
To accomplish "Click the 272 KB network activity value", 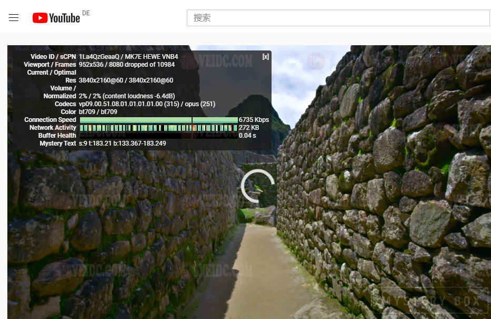I will point(249,128).
